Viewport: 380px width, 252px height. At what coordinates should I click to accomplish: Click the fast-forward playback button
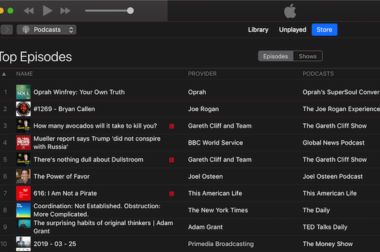(65, 11)
